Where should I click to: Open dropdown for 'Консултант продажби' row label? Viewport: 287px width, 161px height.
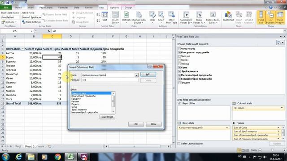point(227,127)
